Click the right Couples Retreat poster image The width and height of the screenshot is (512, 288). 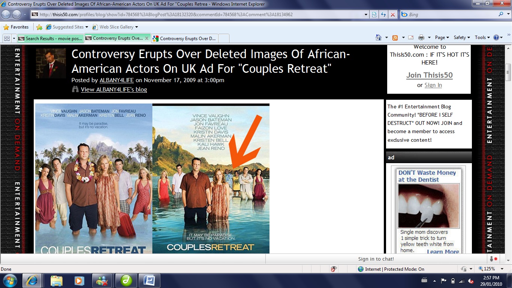[x=211, y=178]
